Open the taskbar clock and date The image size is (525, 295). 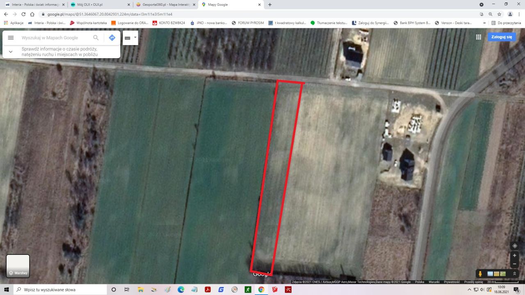pyautogui.click(x=501, y=290)
